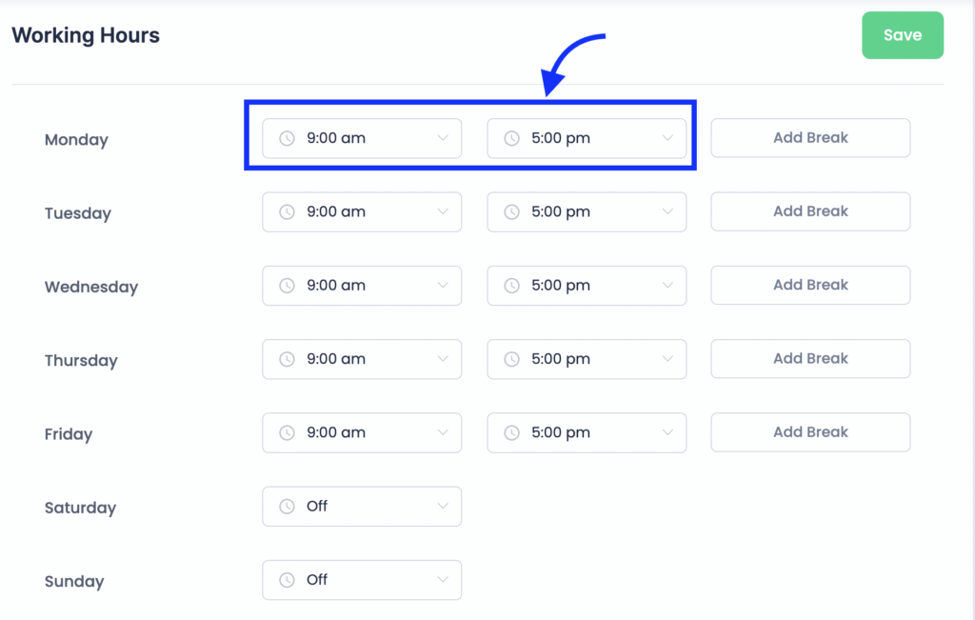Open Wednesday's 9:00 am start time chevron
This screenshot has width=975, height=620.
(x=443, y=285)
